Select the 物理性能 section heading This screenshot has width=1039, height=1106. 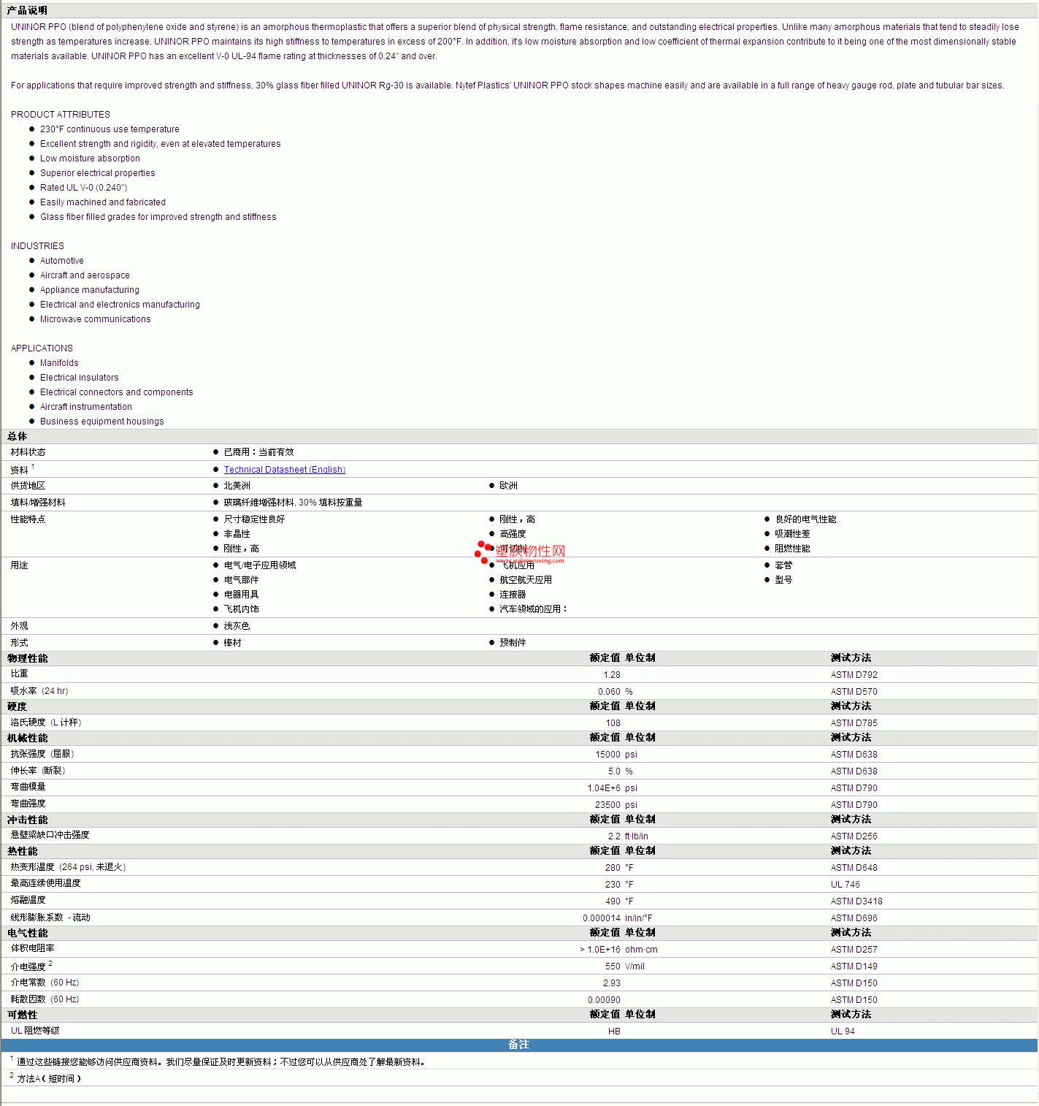click(28, 658)
